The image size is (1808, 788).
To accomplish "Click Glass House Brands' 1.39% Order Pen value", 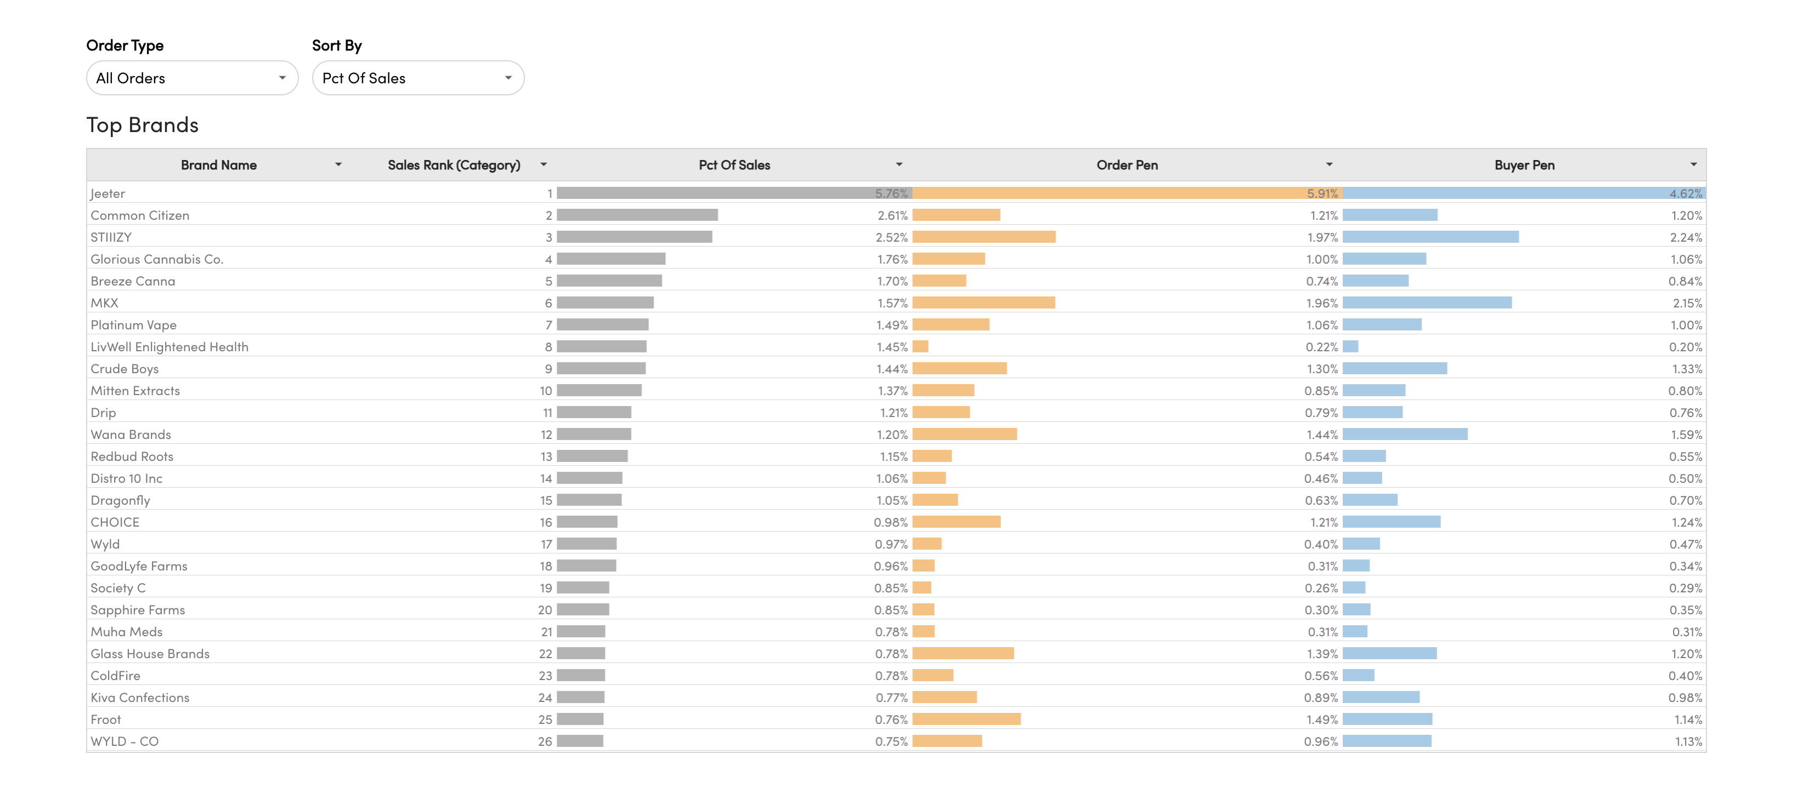I will (x=1323, y=653).
